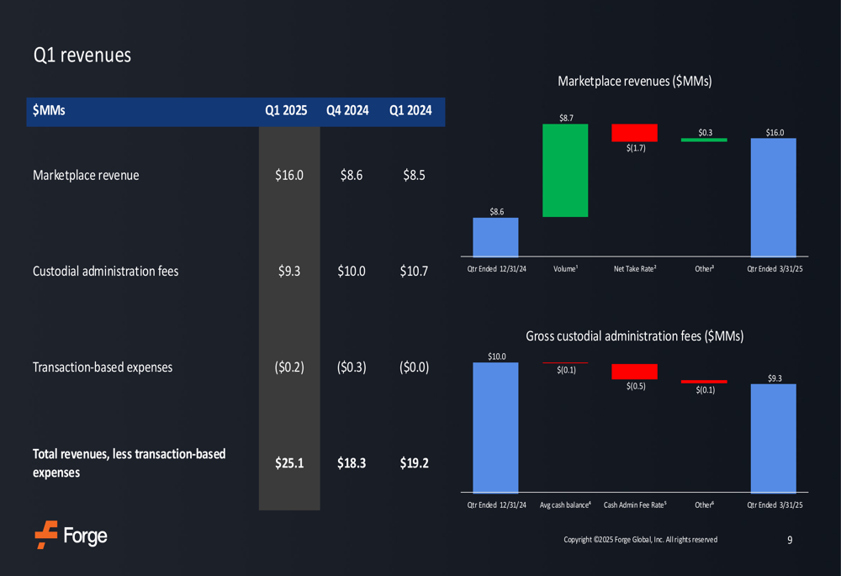Select the 'Q4 2024' column header
841x576 pixels.
347,110
